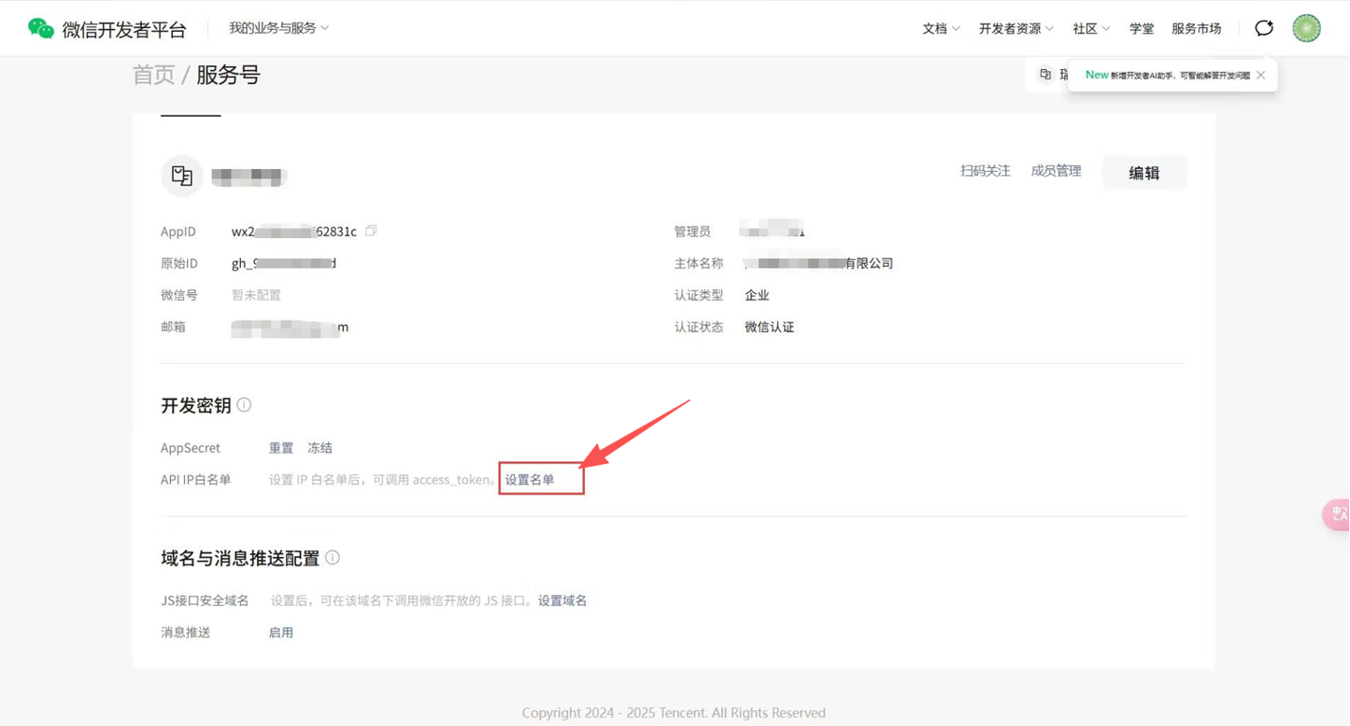
Task: Select the 企业 certification type text
Action: point(757,295)
